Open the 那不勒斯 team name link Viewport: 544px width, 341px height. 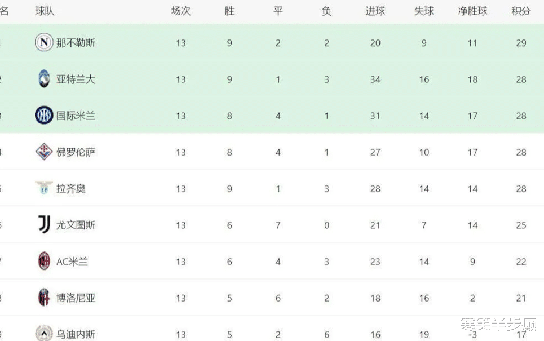[x=76, y=43]
